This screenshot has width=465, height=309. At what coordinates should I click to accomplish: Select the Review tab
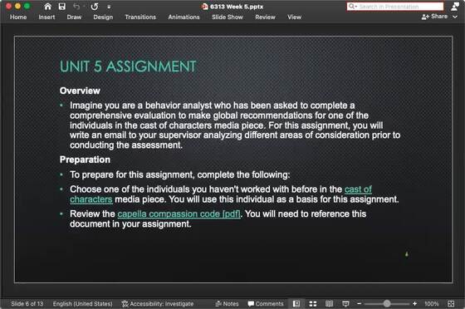[x=265, y=17]
